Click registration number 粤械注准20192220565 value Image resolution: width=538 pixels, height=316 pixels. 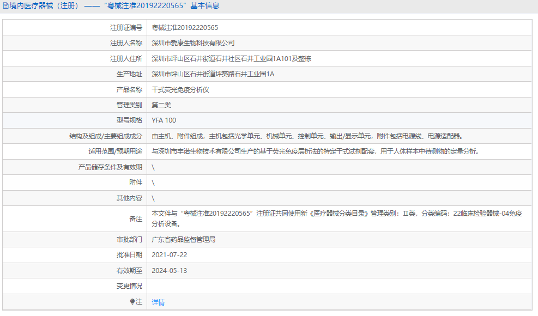[185, 27]
